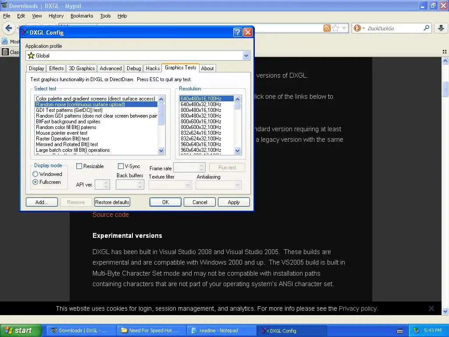449x337 pixels.
Task: Open the Antialiasing dropdown
Action: coord(237,185)
